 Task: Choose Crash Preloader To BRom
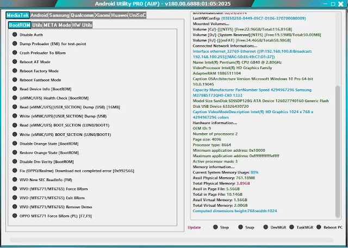point(39,53)
